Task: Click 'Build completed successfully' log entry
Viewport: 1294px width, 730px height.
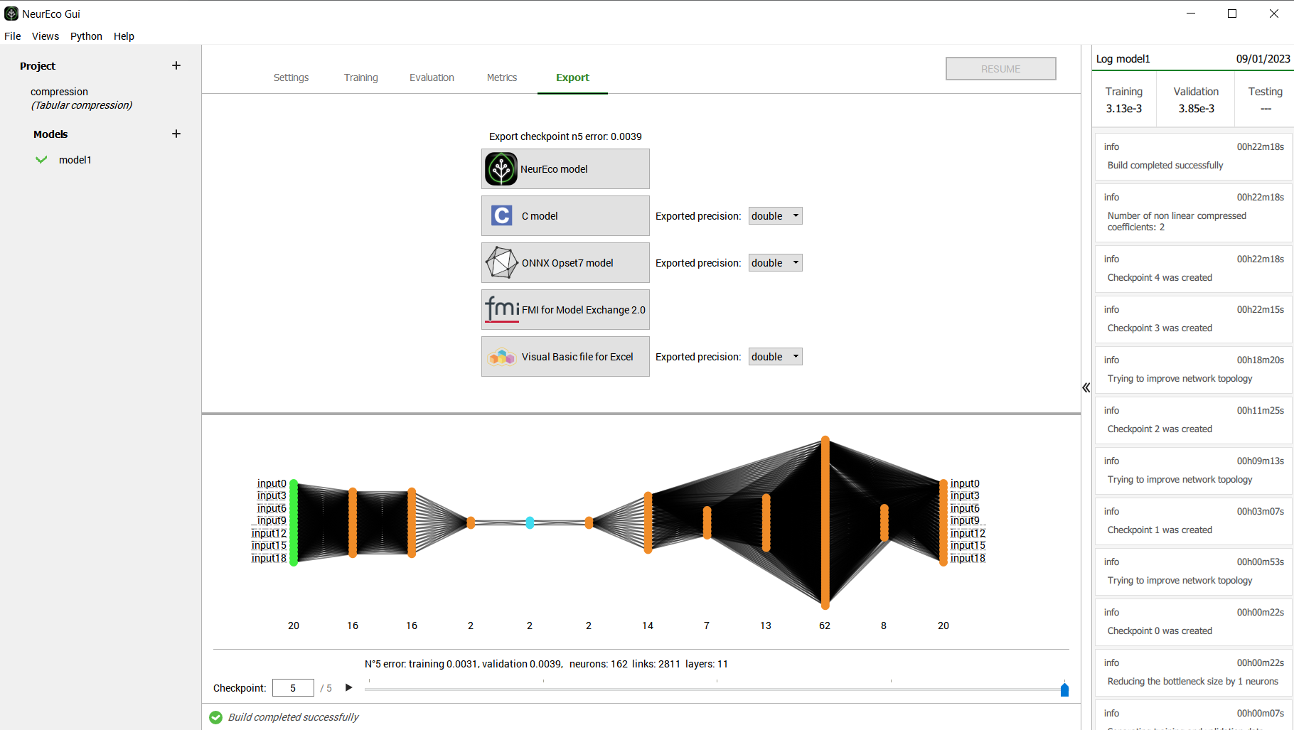Action: pyautogui.click(x=1193, y=156)
